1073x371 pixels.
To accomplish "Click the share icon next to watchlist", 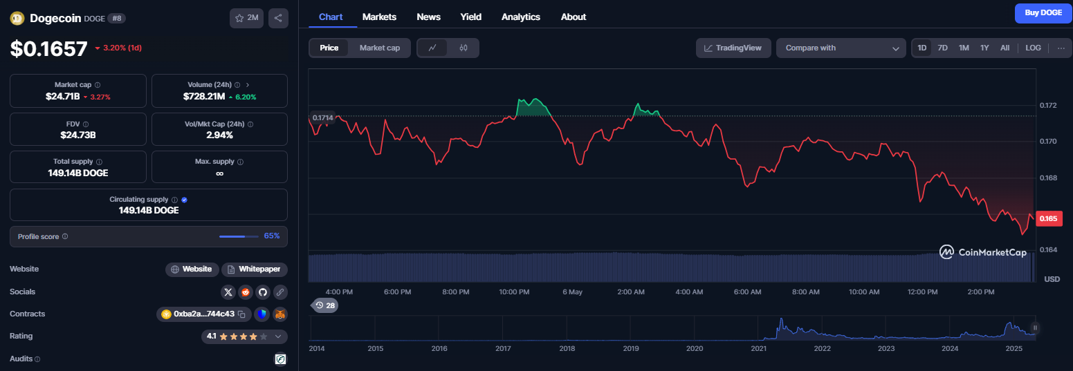I will [x=278, y=18].
